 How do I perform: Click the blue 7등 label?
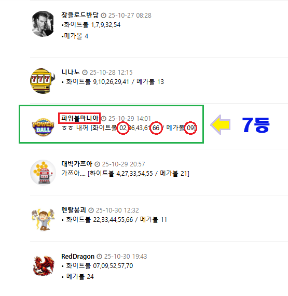pyautogui.click(x=255, y=125)
